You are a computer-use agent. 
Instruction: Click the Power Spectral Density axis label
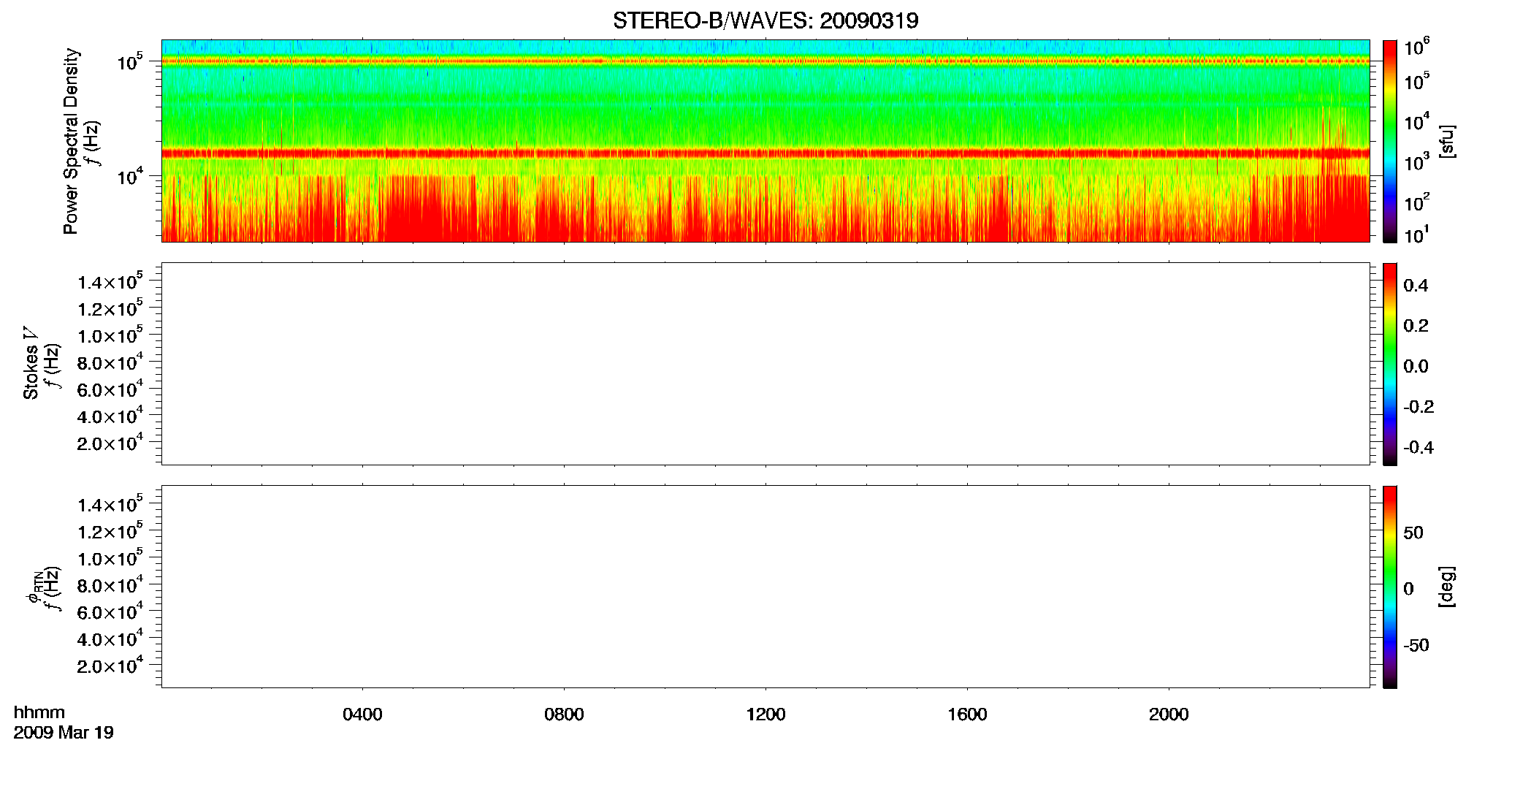(71, 141)
